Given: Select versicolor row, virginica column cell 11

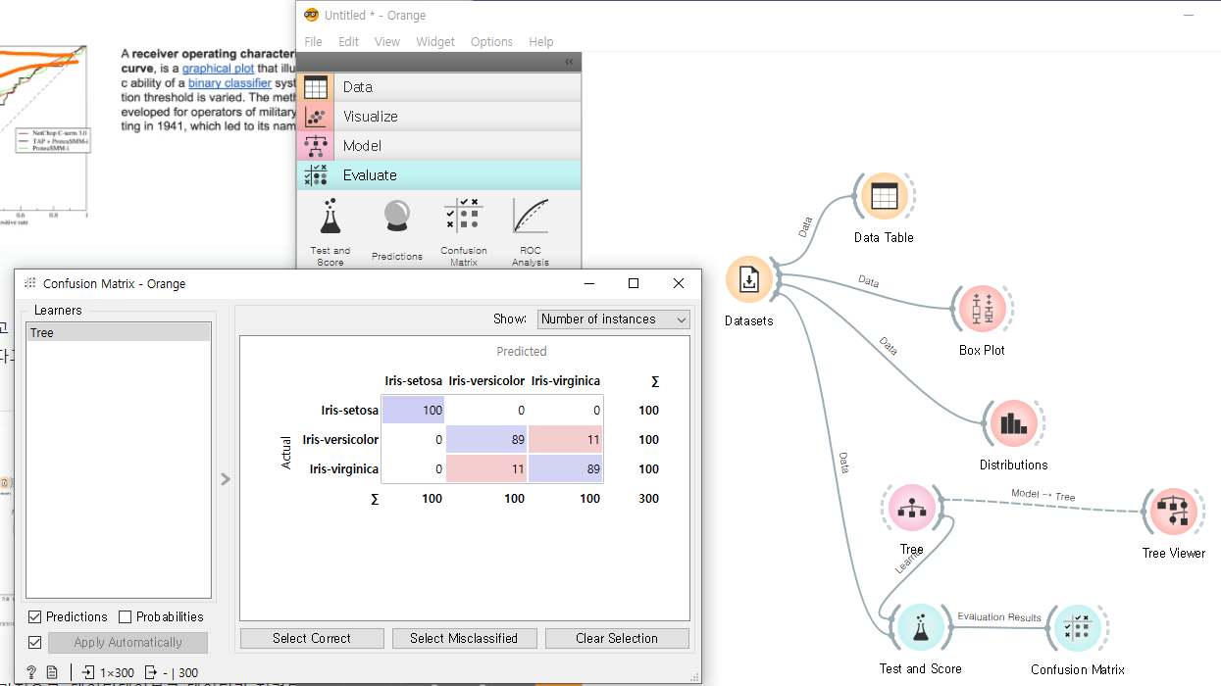Looking at the screenshot, I should pos(565,440).
